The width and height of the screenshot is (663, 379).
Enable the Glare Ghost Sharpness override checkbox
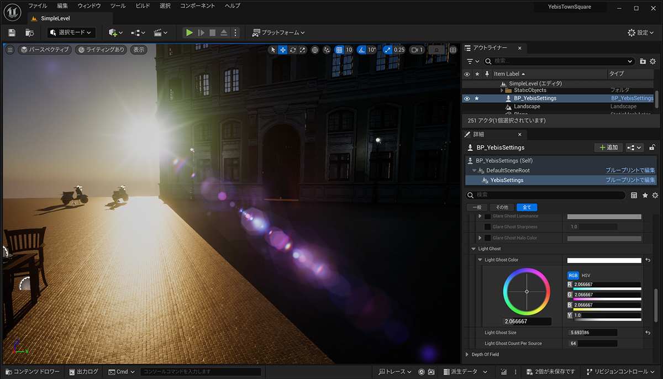[x=487, y=227]
